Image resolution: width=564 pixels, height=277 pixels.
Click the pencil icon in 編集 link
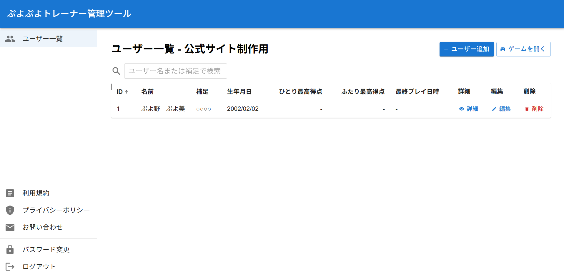click(494, 109)
